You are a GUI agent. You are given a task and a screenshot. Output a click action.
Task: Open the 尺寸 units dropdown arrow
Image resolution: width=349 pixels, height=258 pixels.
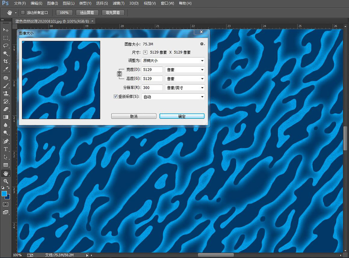click(x=145, y=52)
